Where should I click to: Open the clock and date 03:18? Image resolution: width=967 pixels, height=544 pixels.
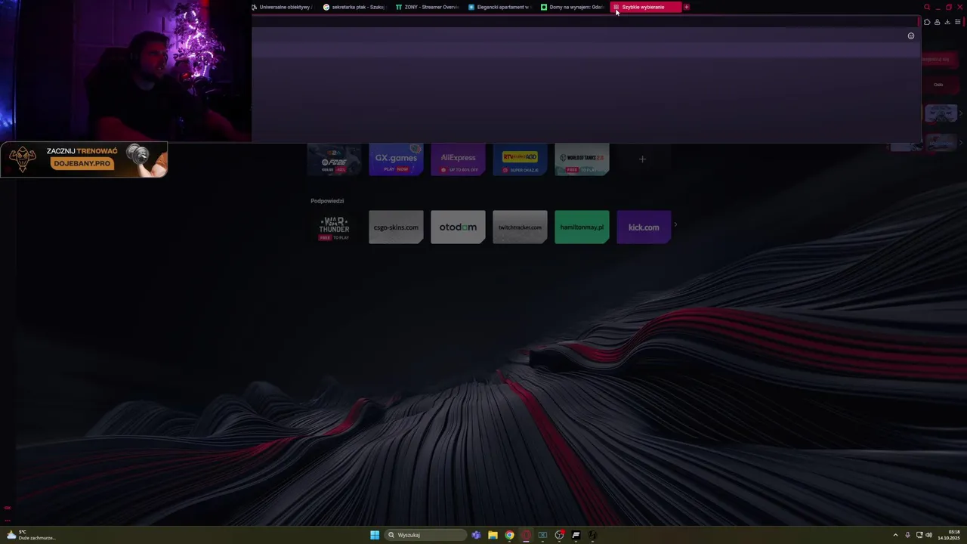click(949, 535)
